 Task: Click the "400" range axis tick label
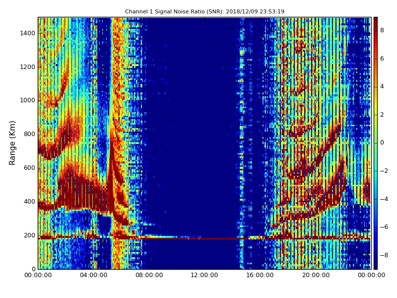tap(30, 202)
